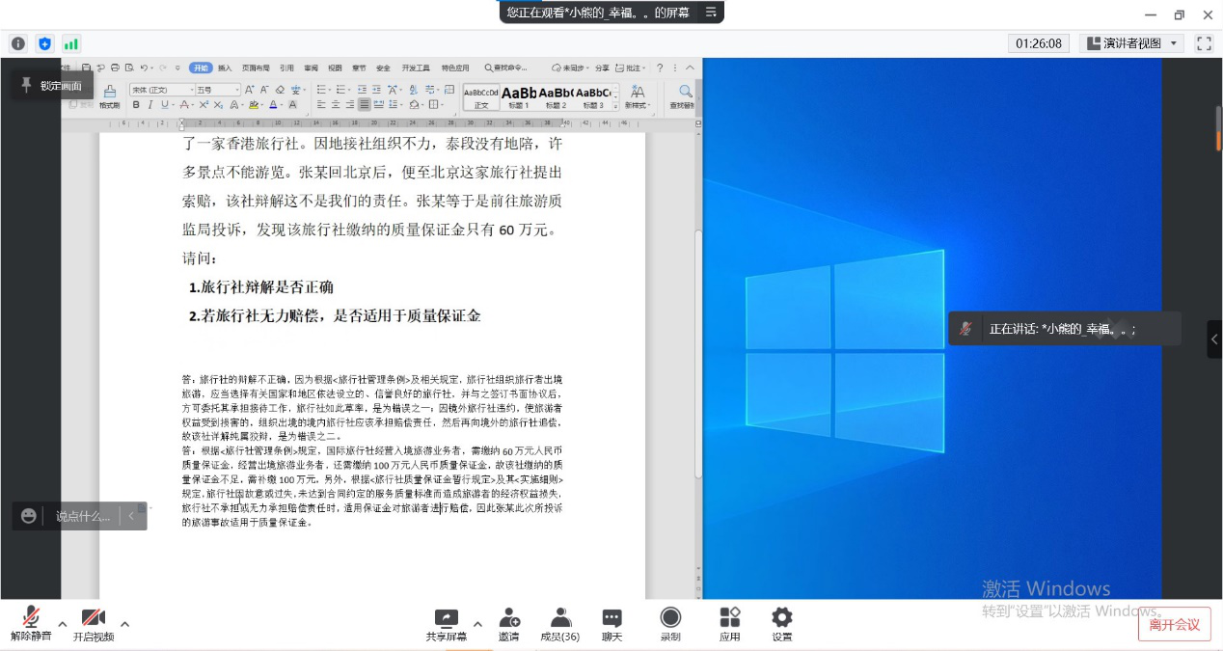The height and width of the screenshot is (651, 1223).
Task: Open meeting 设置 settings
Action: click(x=781, y=624)
